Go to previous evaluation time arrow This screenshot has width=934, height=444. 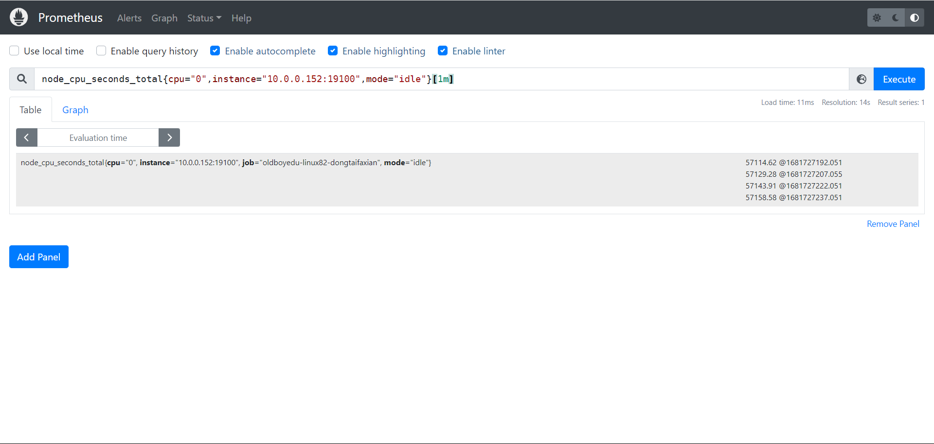coord(27,137)
